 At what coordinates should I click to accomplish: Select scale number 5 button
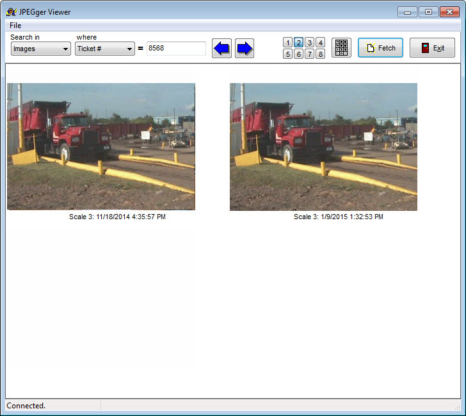click(287, 54)
